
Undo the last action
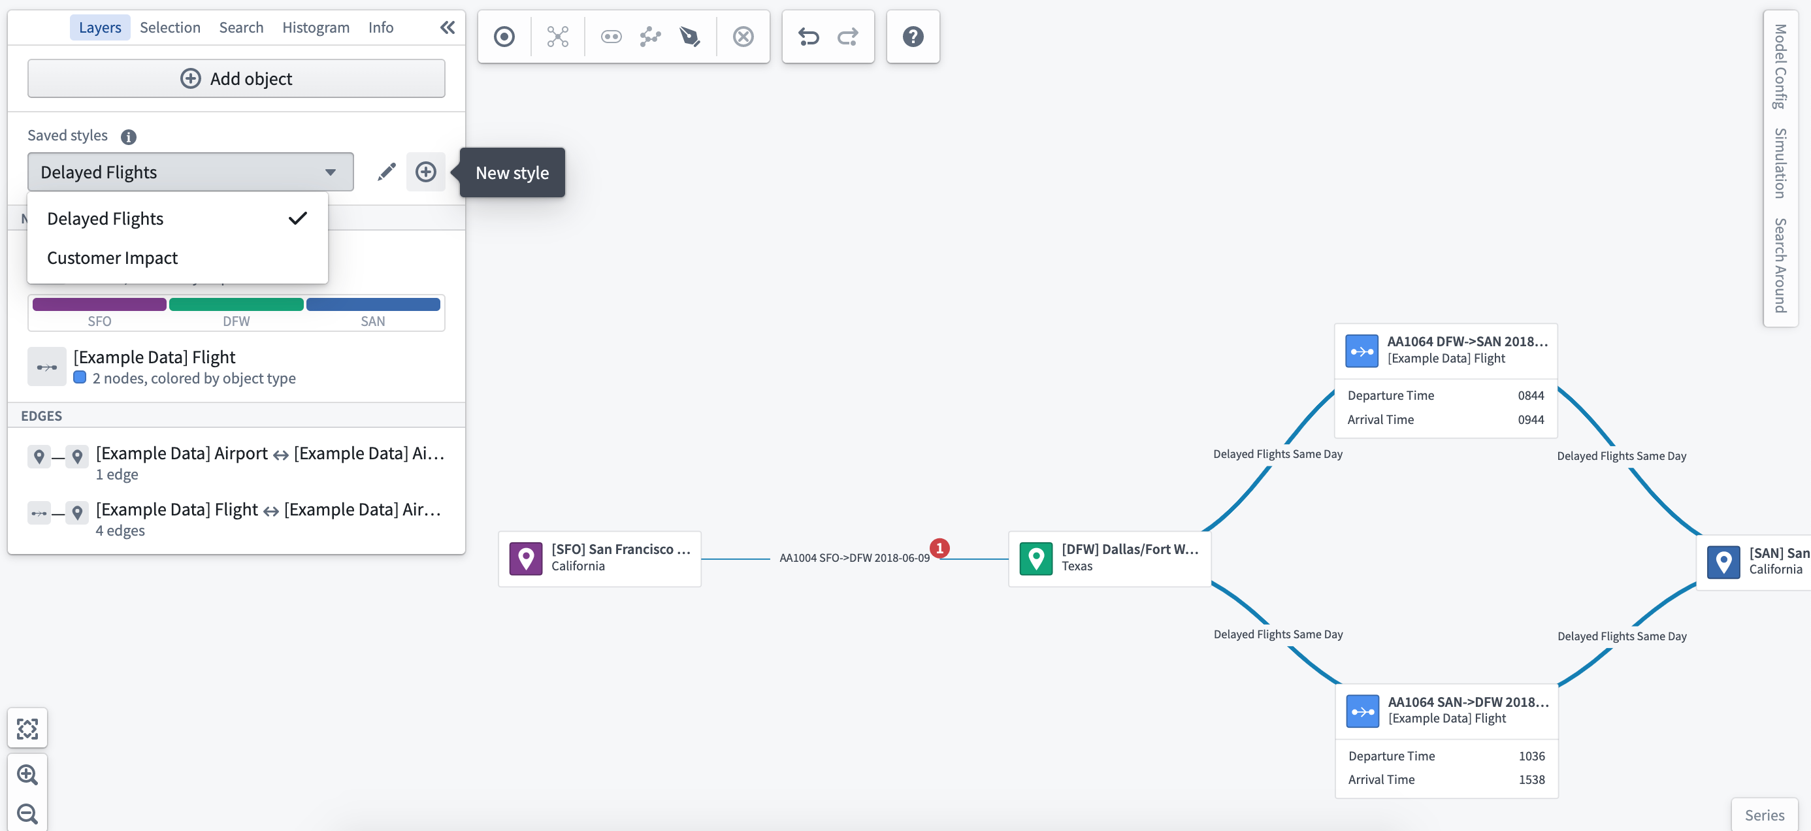(809, 37)
